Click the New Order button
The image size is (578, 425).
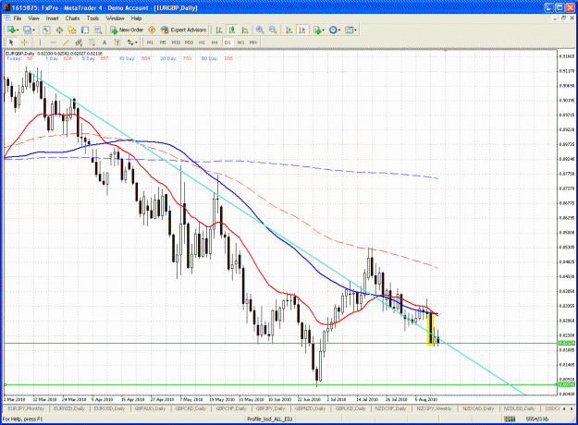click(x=127, y=30)
